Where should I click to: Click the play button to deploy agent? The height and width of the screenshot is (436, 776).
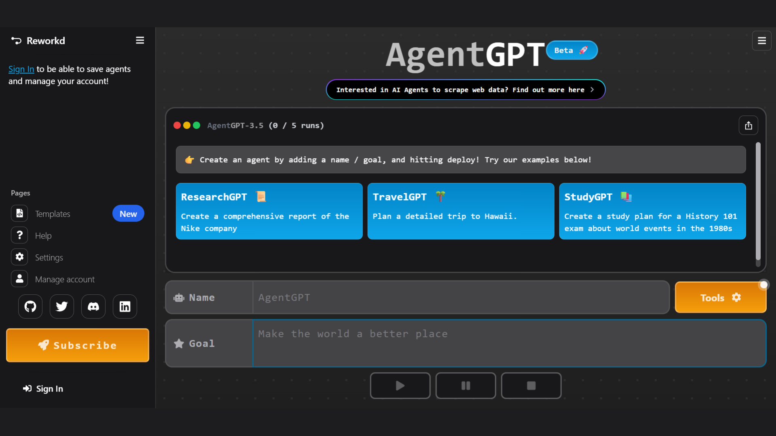point(400,386)
